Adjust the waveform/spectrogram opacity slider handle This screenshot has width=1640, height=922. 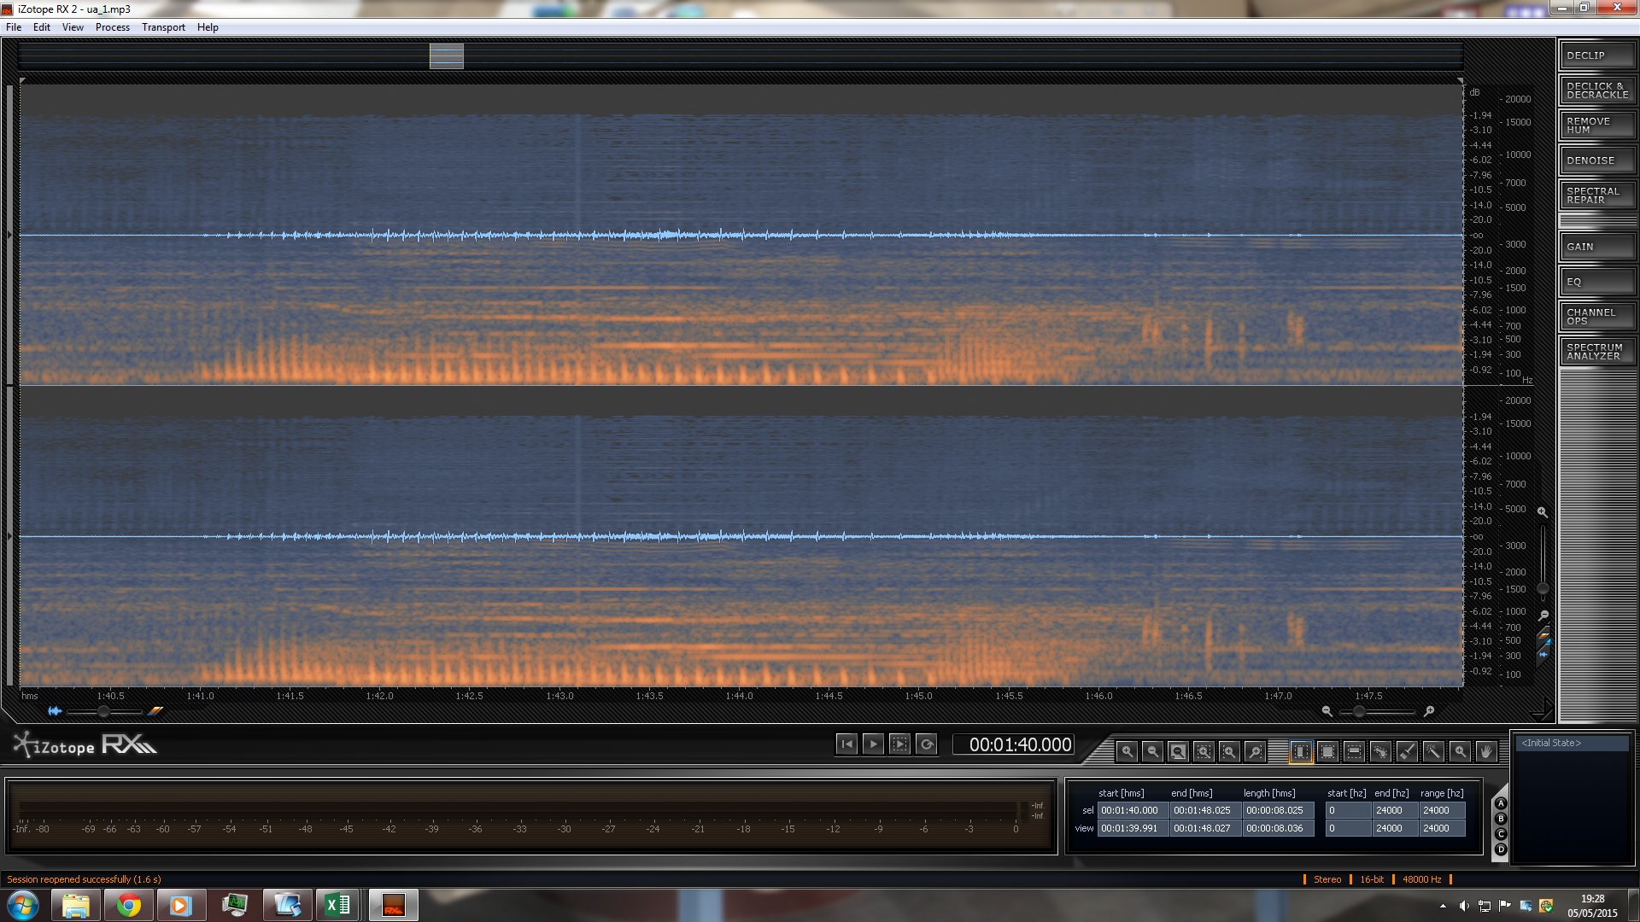[x=104, y=711]
